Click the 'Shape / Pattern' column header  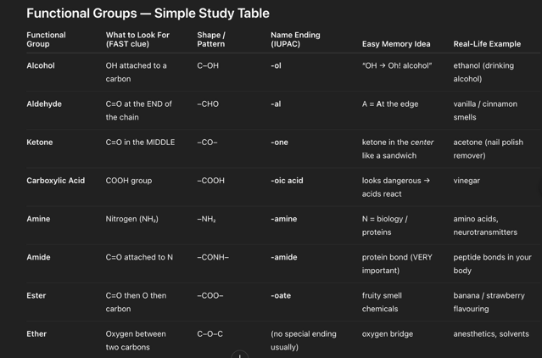tap(211, 39)
